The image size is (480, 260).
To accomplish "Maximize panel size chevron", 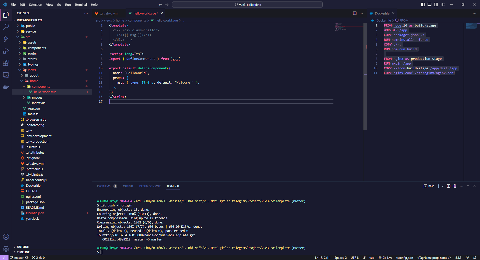I will [468, 186].
